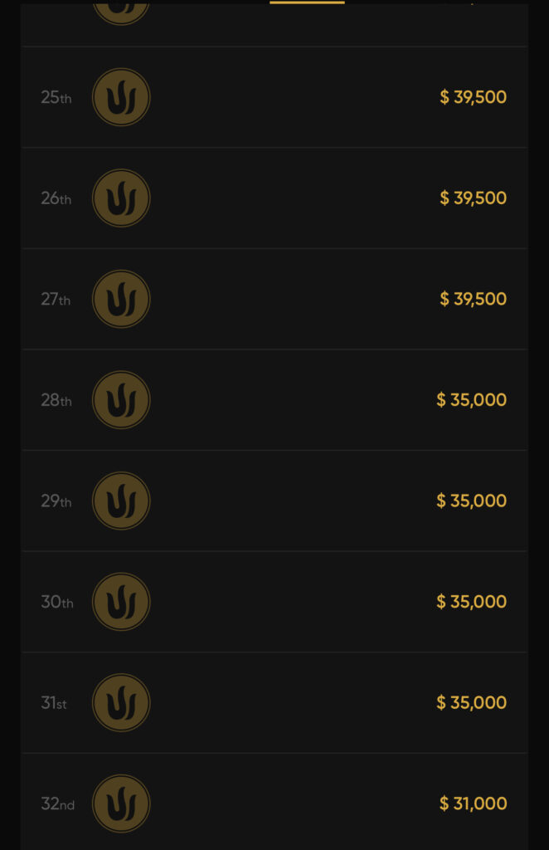Click the $ 39,500 prize for 25th place
This screenshot has width=549, height=850.
473,97
